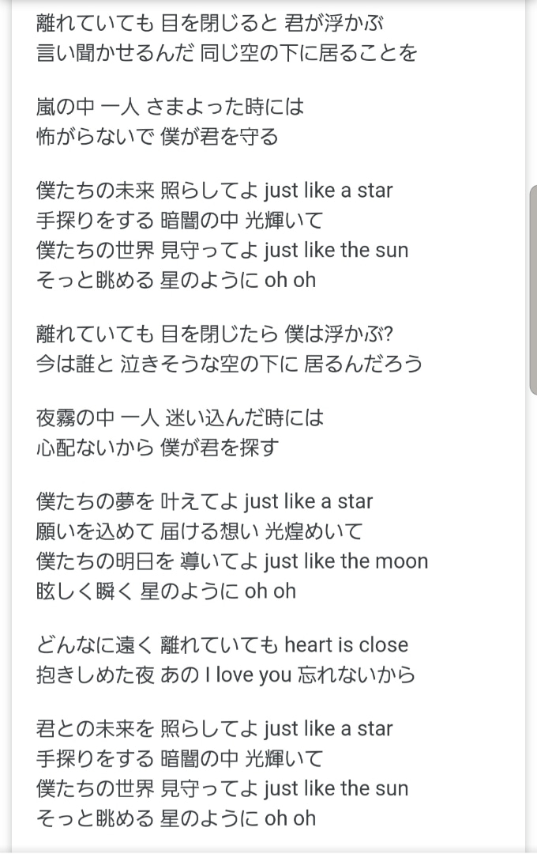Screen dimensions: 537x854
Task: Click first 僕たちの世界 見守ってよ just like the sun line
Action: pos(222,250)
